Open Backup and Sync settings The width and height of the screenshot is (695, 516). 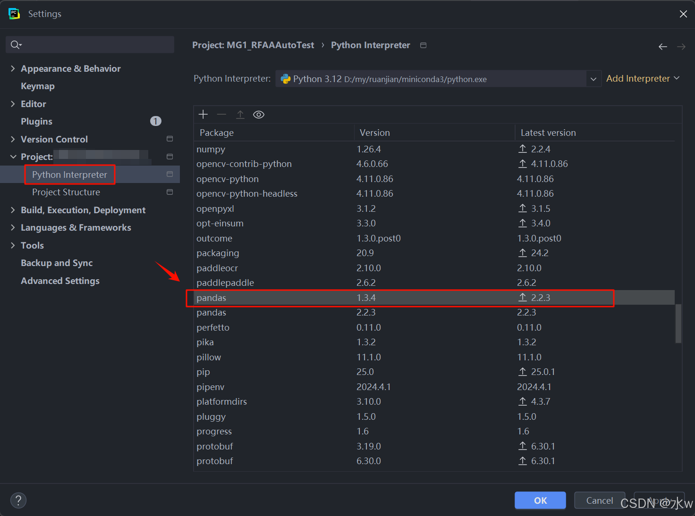click(57, 263)
